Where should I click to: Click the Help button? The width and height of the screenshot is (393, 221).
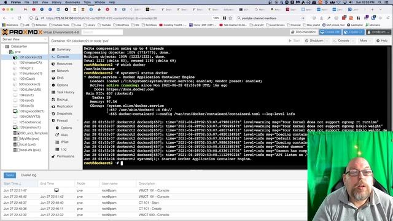[x=382, y=41]
